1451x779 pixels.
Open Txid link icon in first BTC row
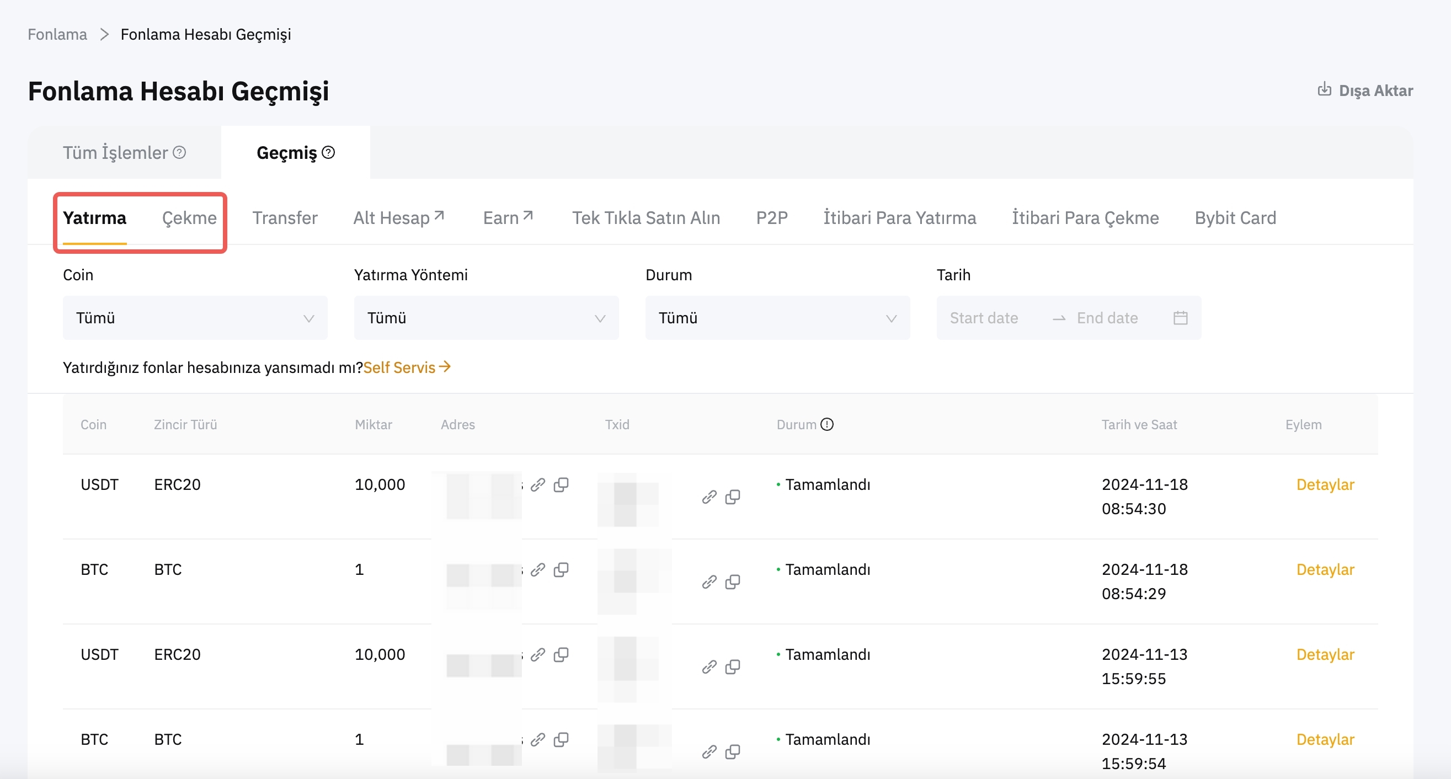[709, 581]
